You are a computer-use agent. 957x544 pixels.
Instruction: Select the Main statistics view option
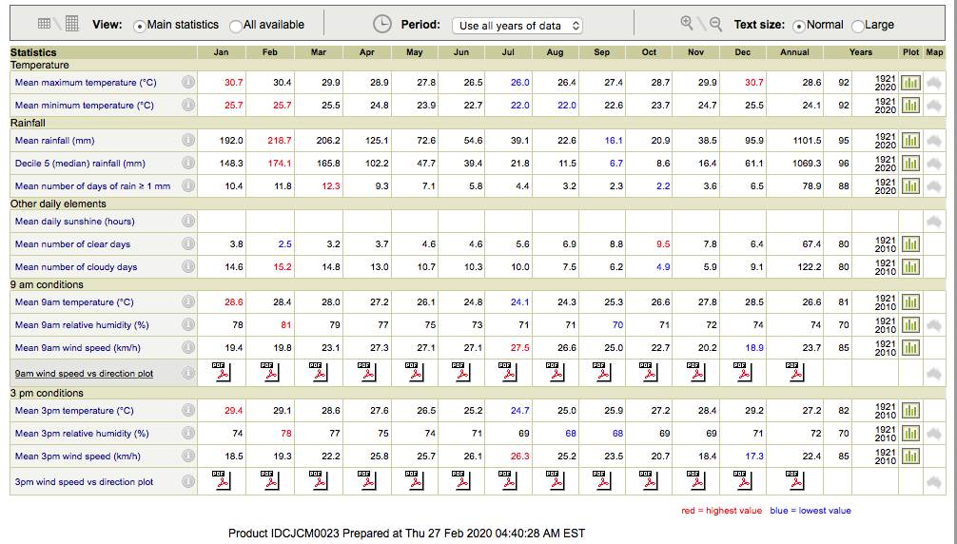pyautogui.click(x=140, y=26)
